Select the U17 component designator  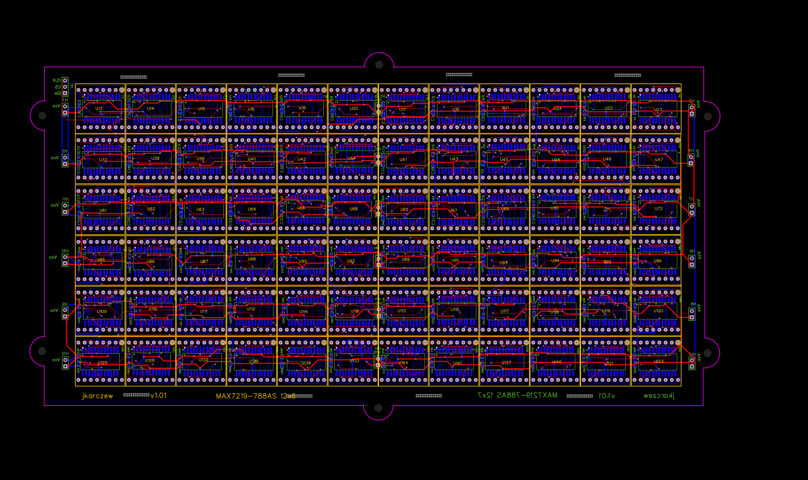pos(403,109)
